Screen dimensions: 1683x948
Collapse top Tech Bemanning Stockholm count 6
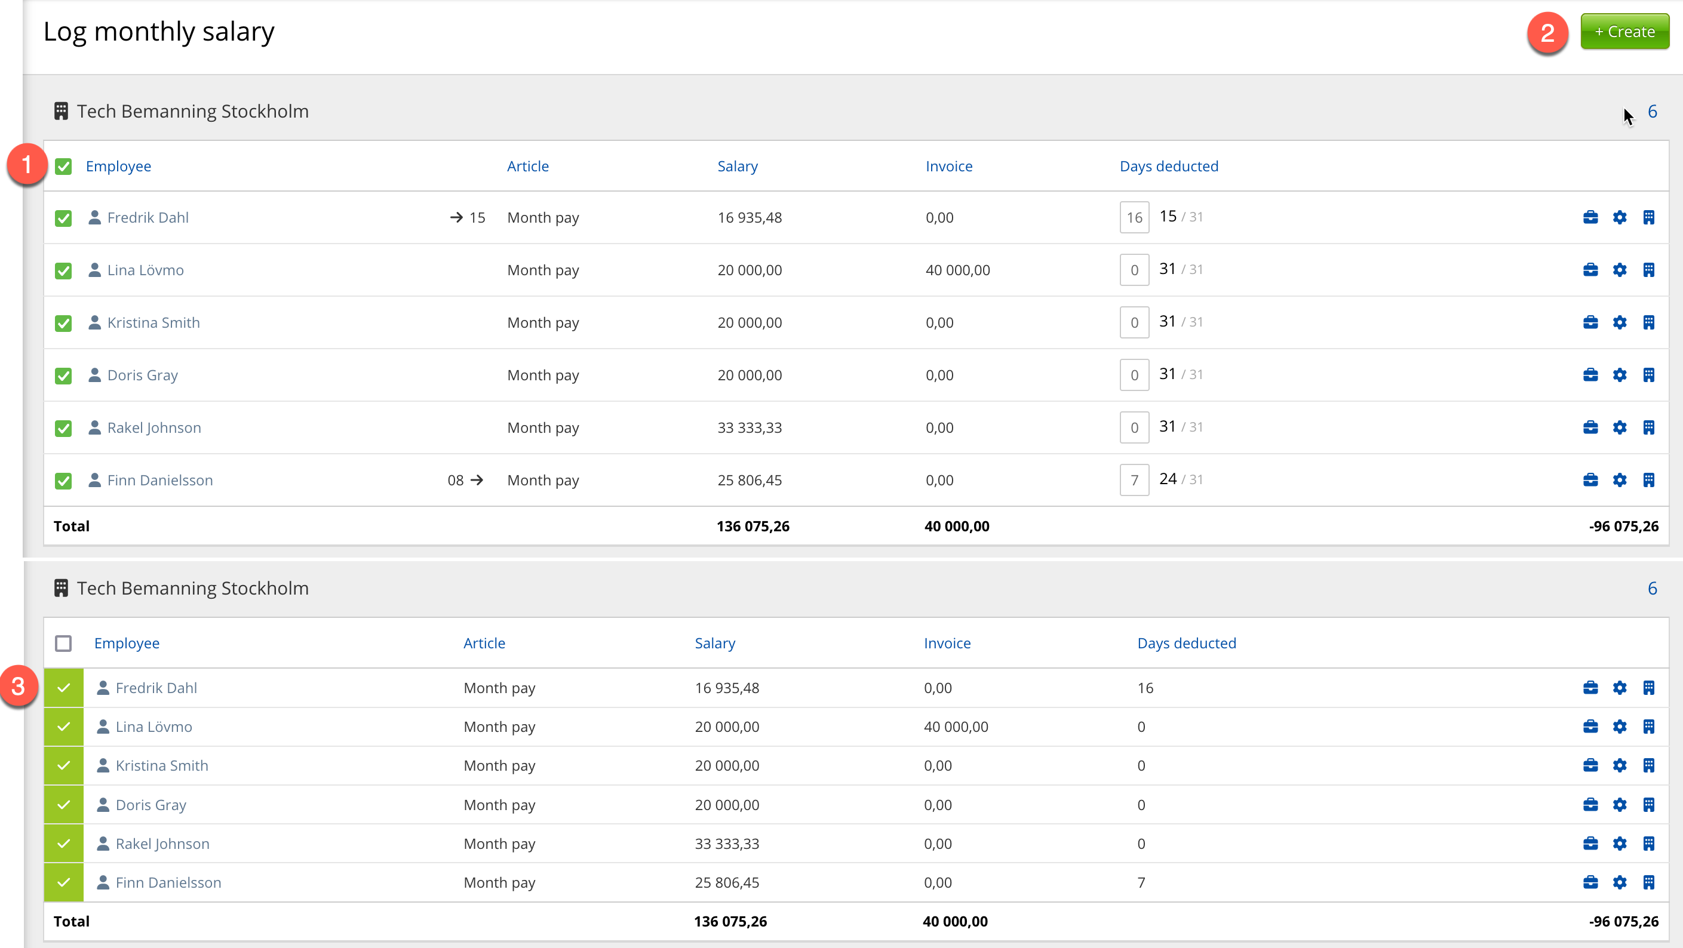click(x=1651, y=112)
